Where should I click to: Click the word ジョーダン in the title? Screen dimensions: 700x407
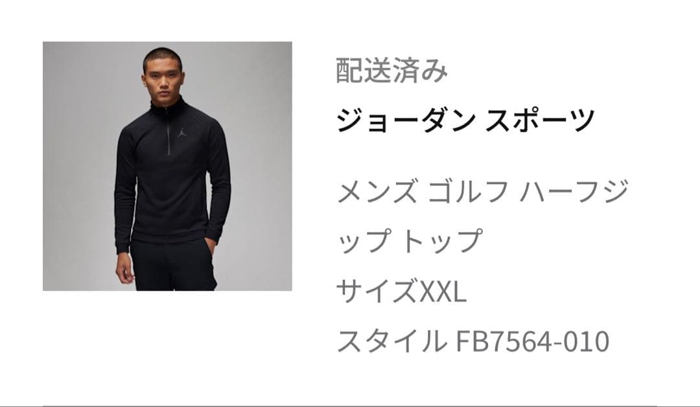[x=406, y=120]
